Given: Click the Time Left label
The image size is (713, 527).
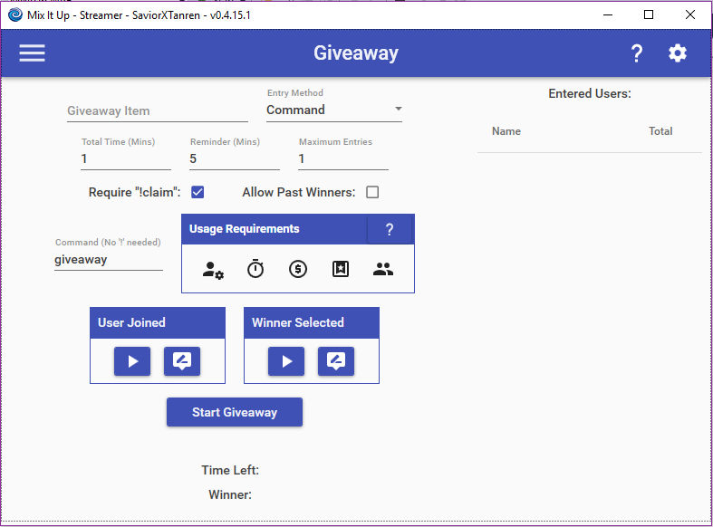Looking at the screenshot, I should pyautogui.click(x=230, y=470).
